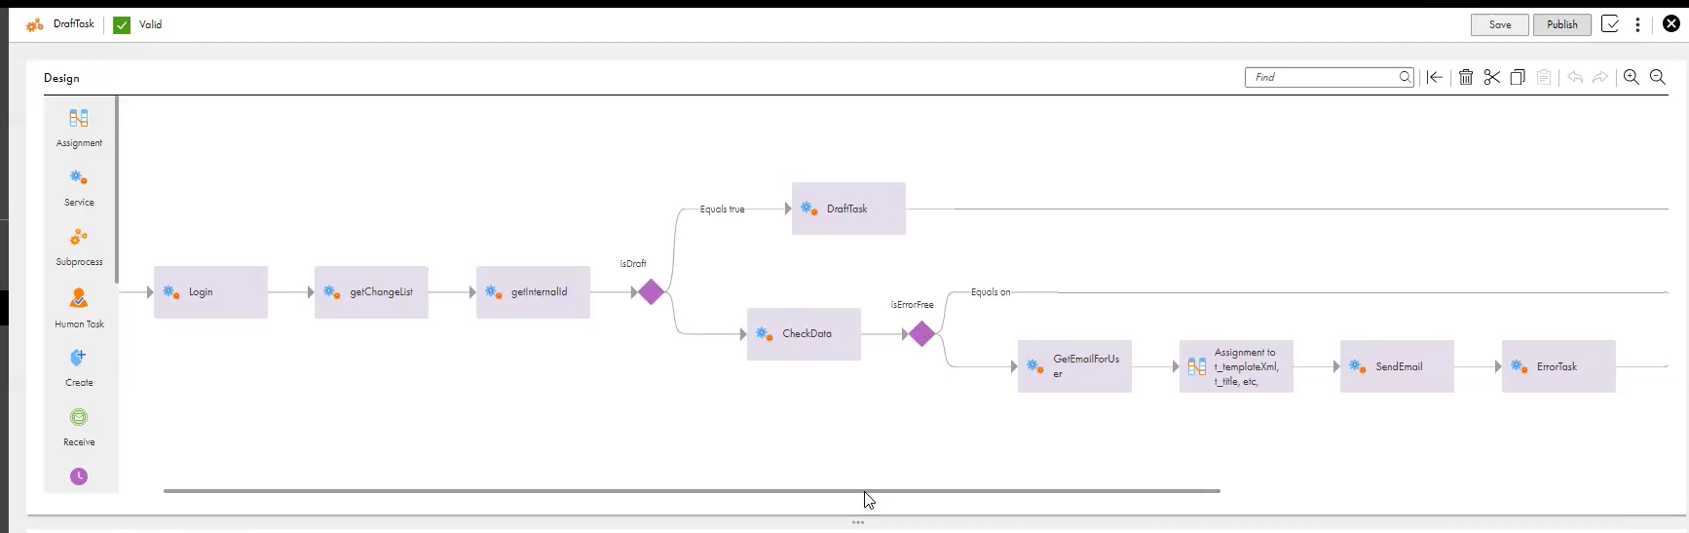
Task: Click the cut scissors icon
Action: click(1491, 77)
